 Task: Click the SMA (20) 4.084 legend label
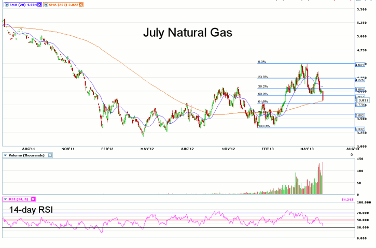[x=23, y=5]
